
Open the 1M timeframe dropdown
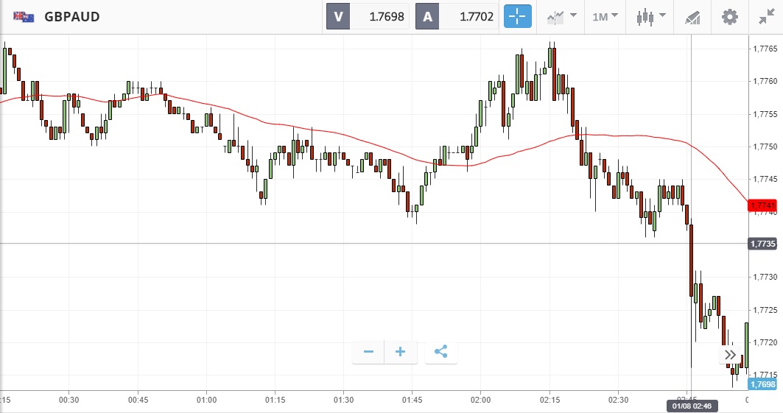(605, 16)
